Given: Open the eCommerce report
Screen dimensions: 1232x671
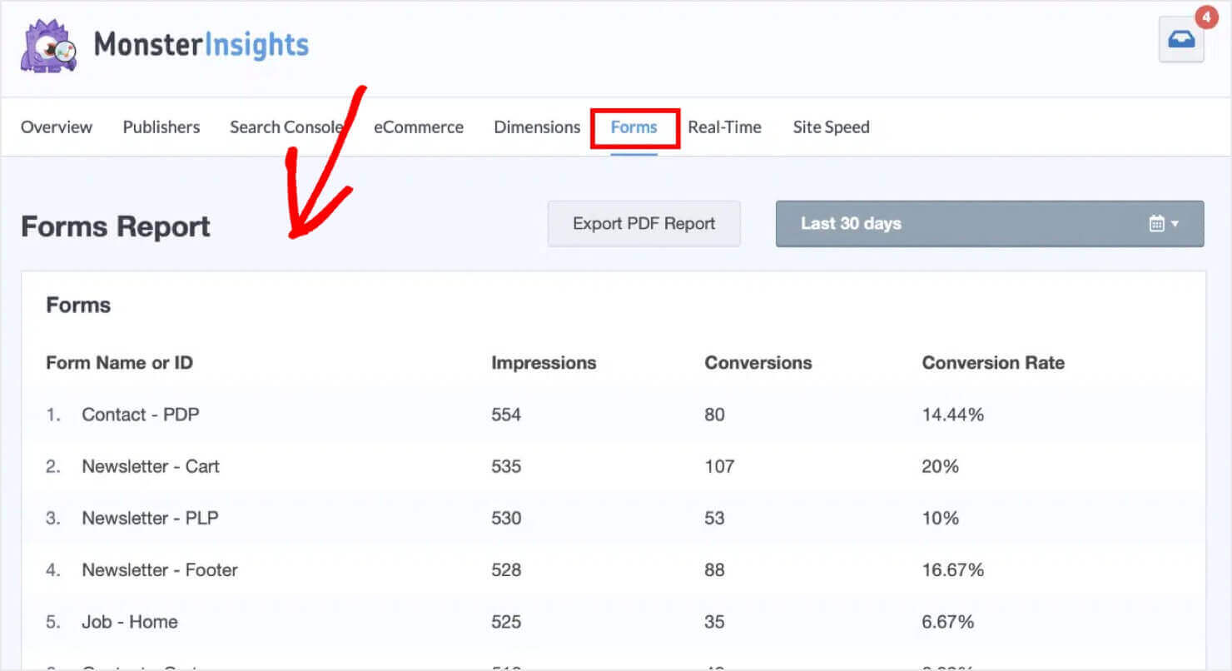Looking at the screenshot, I should 419,127.
